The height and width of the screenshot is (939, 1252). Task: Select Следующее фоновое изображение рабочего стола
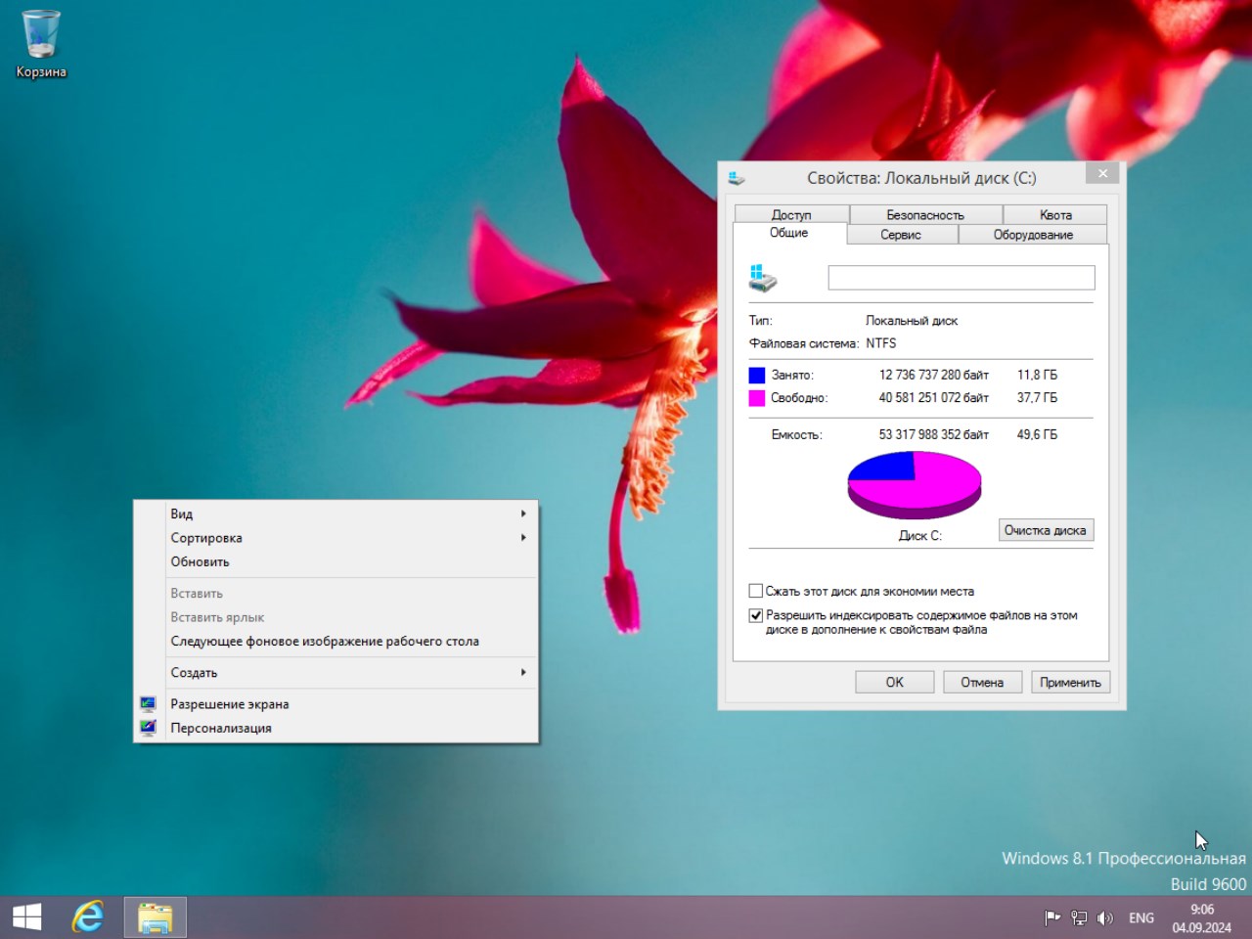tap(336, 641)
